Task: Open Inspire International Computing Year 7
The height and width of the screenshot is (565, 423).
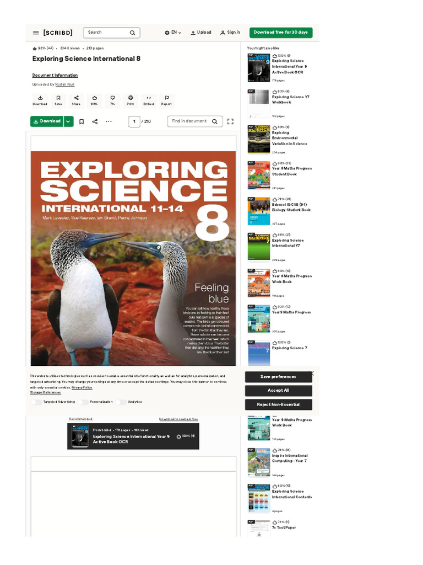Action: (290, 459)
